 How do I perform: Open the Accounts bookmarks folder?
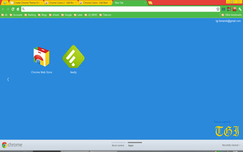click(16, 15)
